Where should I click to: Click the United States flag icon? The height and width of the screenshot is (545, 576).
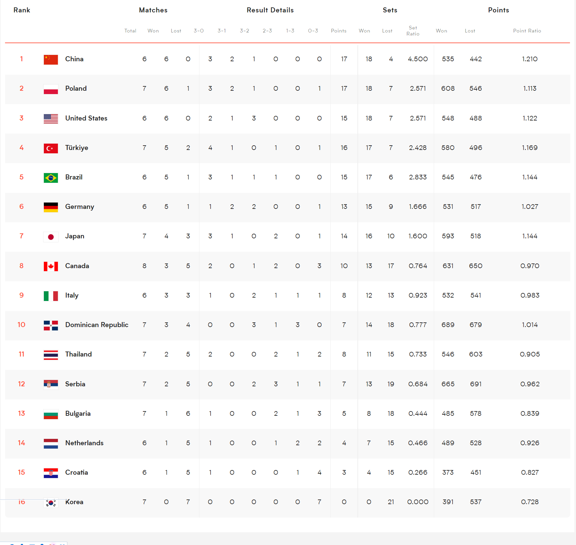click(51, 119)
